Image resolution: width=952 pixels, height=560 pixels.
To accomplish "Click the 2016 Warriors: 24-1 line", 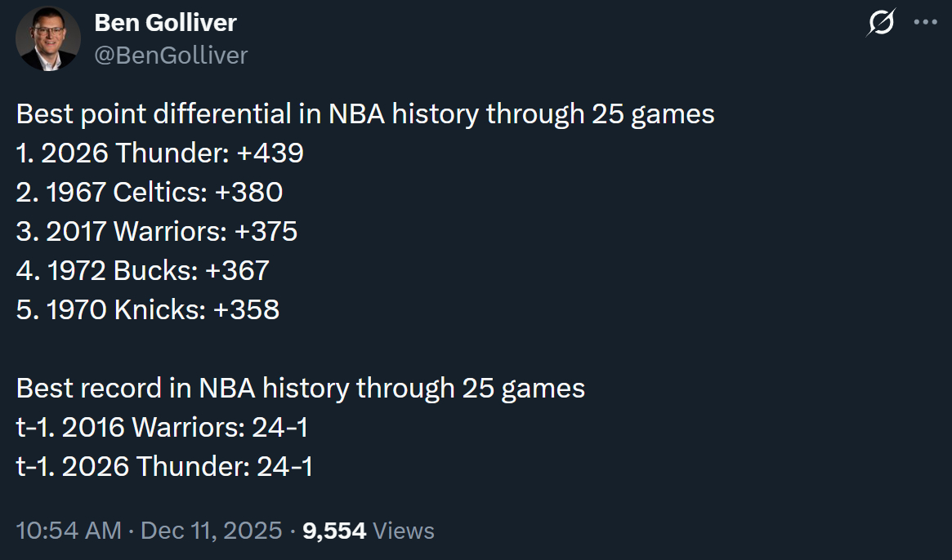I will click(162, 427).
